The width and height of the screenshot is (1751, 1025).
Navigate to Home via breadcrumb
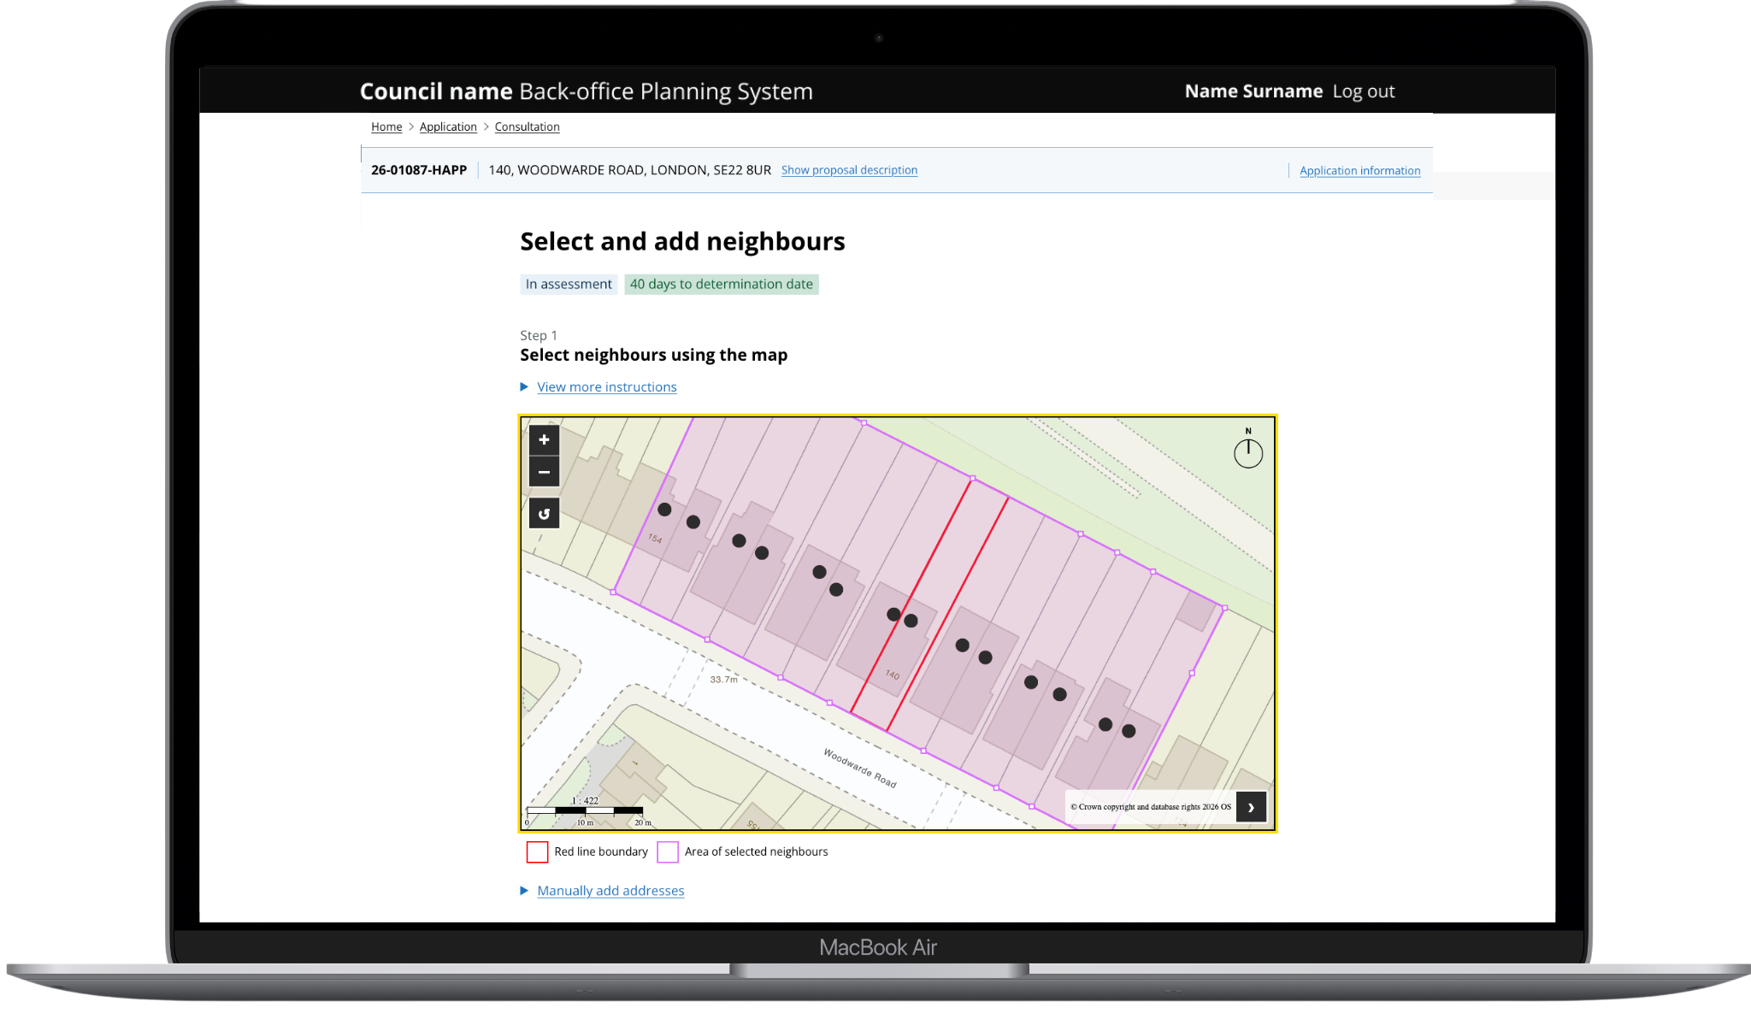pyautogui.click(x=386, y=127)
